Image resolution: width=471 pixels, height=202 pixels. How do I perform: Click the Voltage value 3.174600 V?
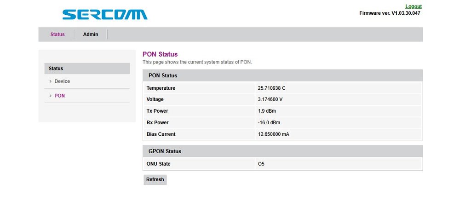click(270, 99)
